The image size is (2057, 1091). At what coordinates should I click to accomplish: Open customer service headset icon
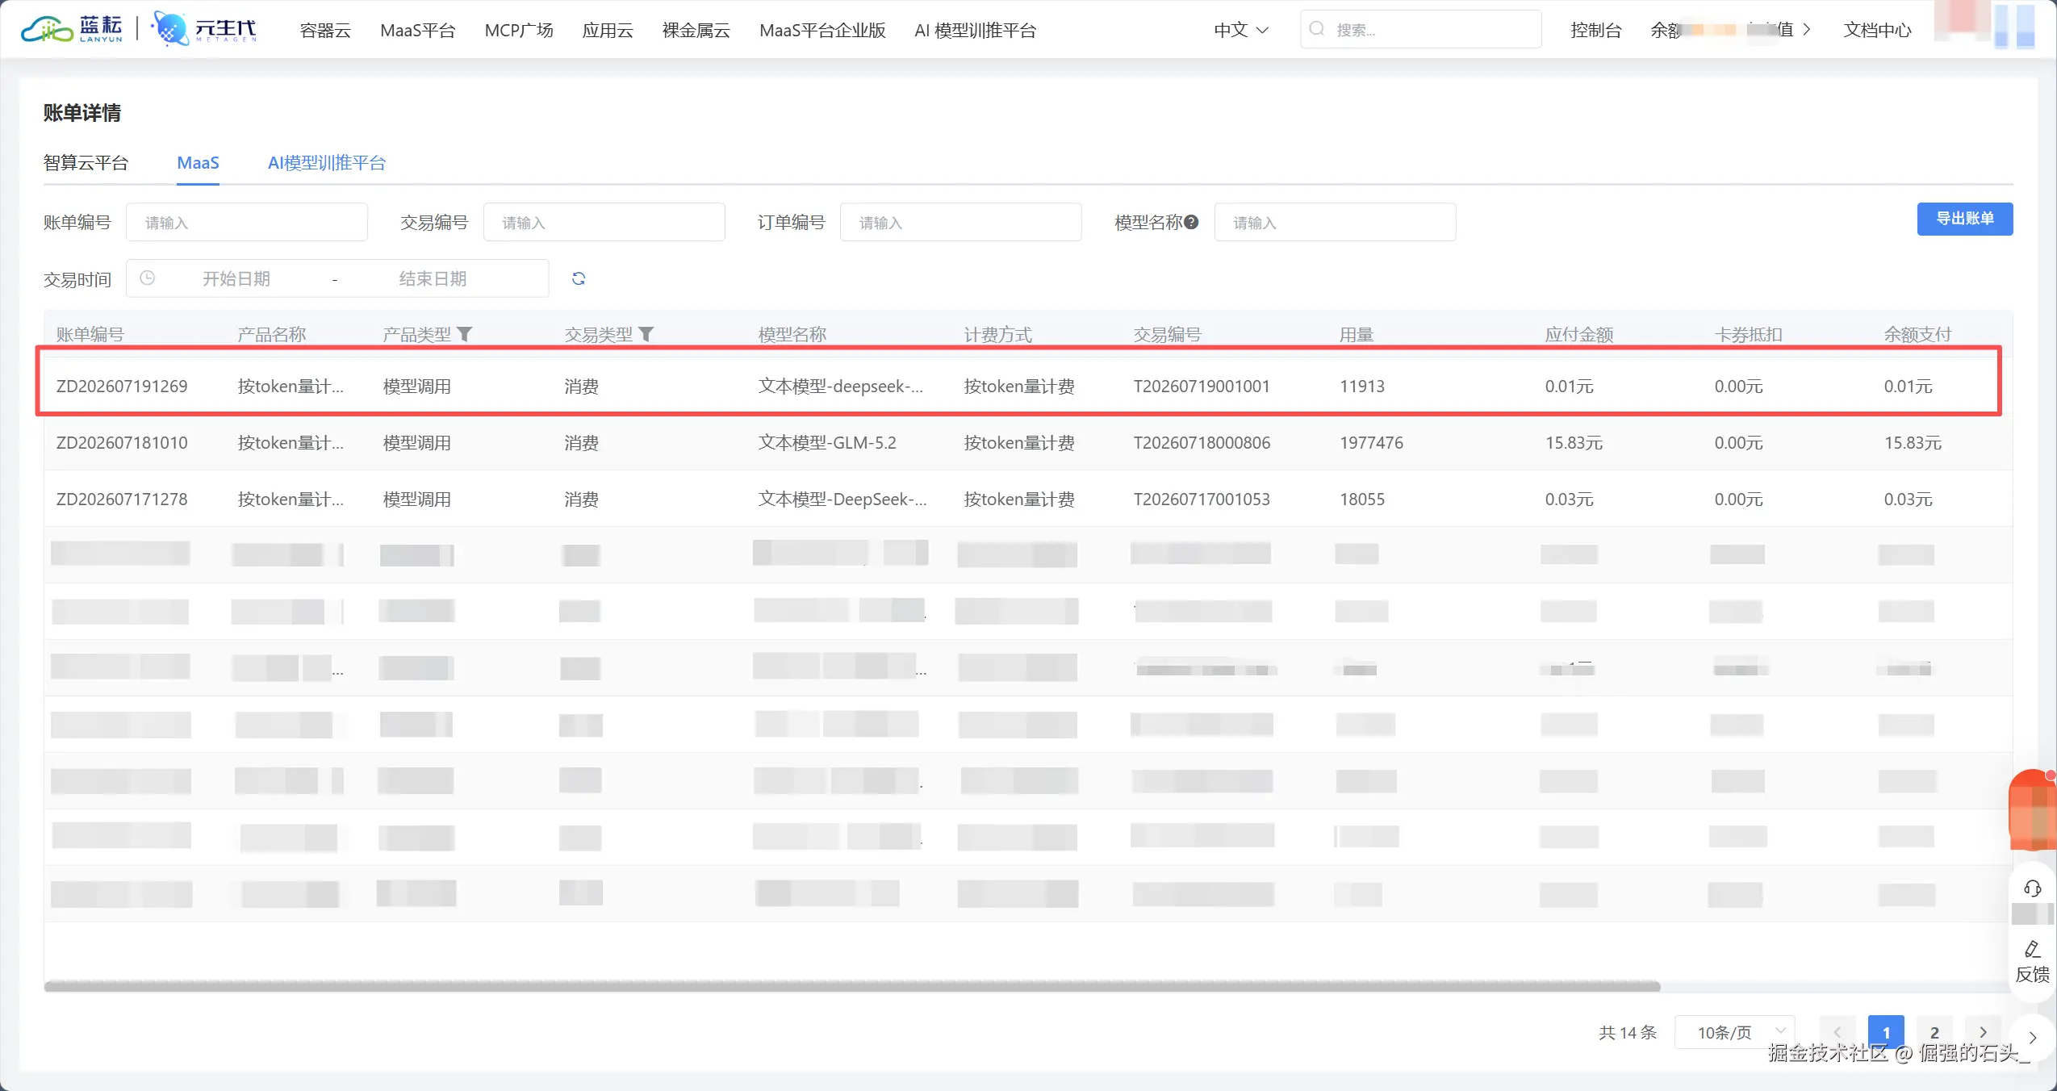(x=2032, y=888)
